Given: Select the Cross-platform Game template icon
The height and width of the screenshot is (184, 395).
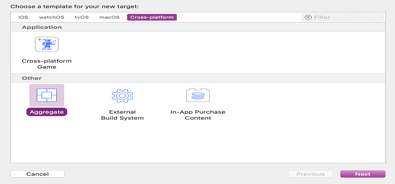Looking at the screenshot, I should click(x=46, y=44).
